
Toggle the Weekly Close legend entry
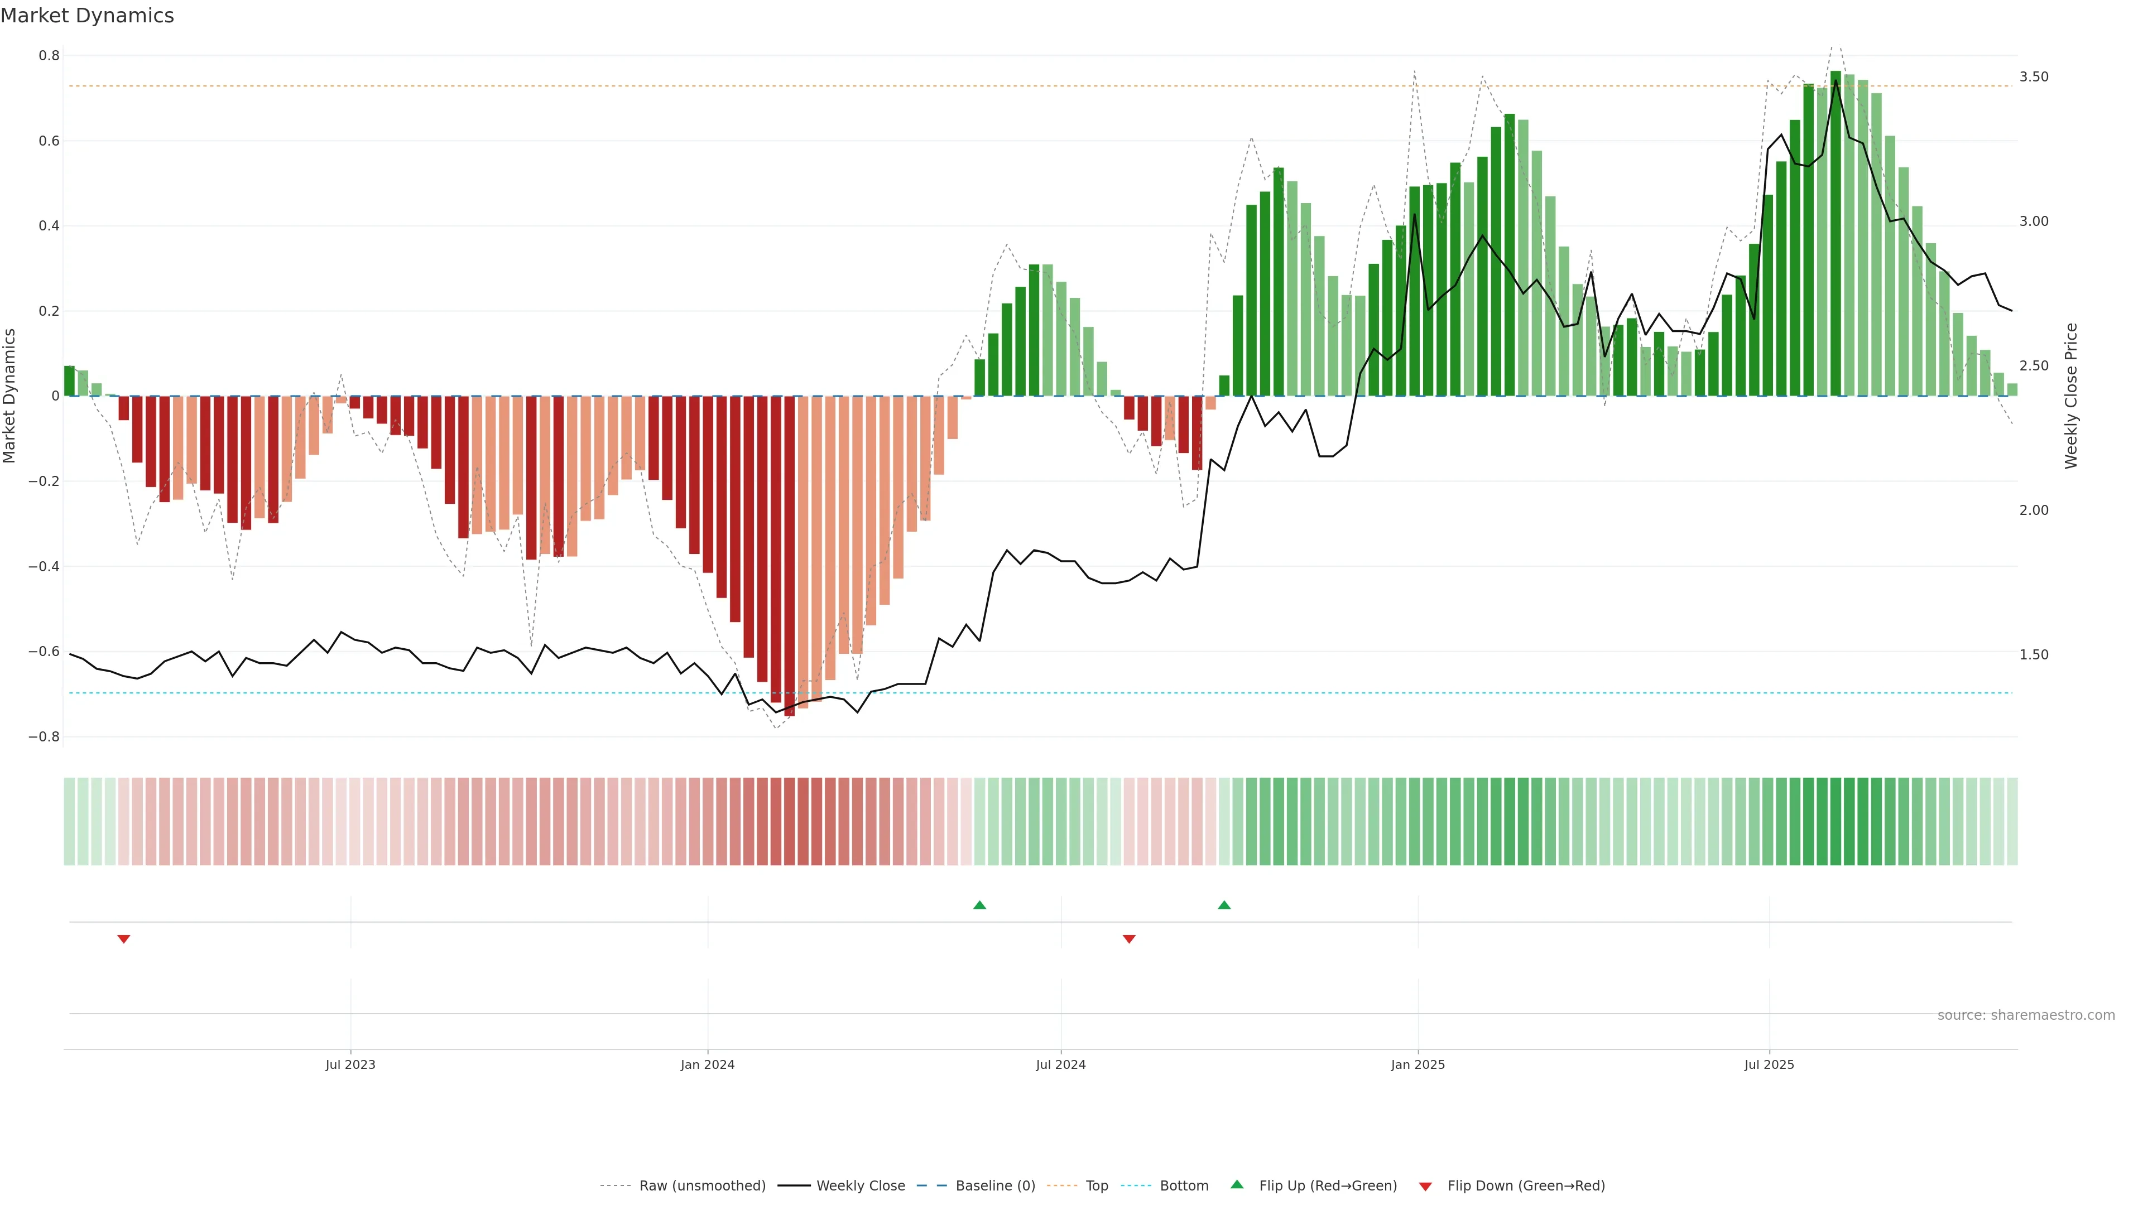tap(860, 1186)
